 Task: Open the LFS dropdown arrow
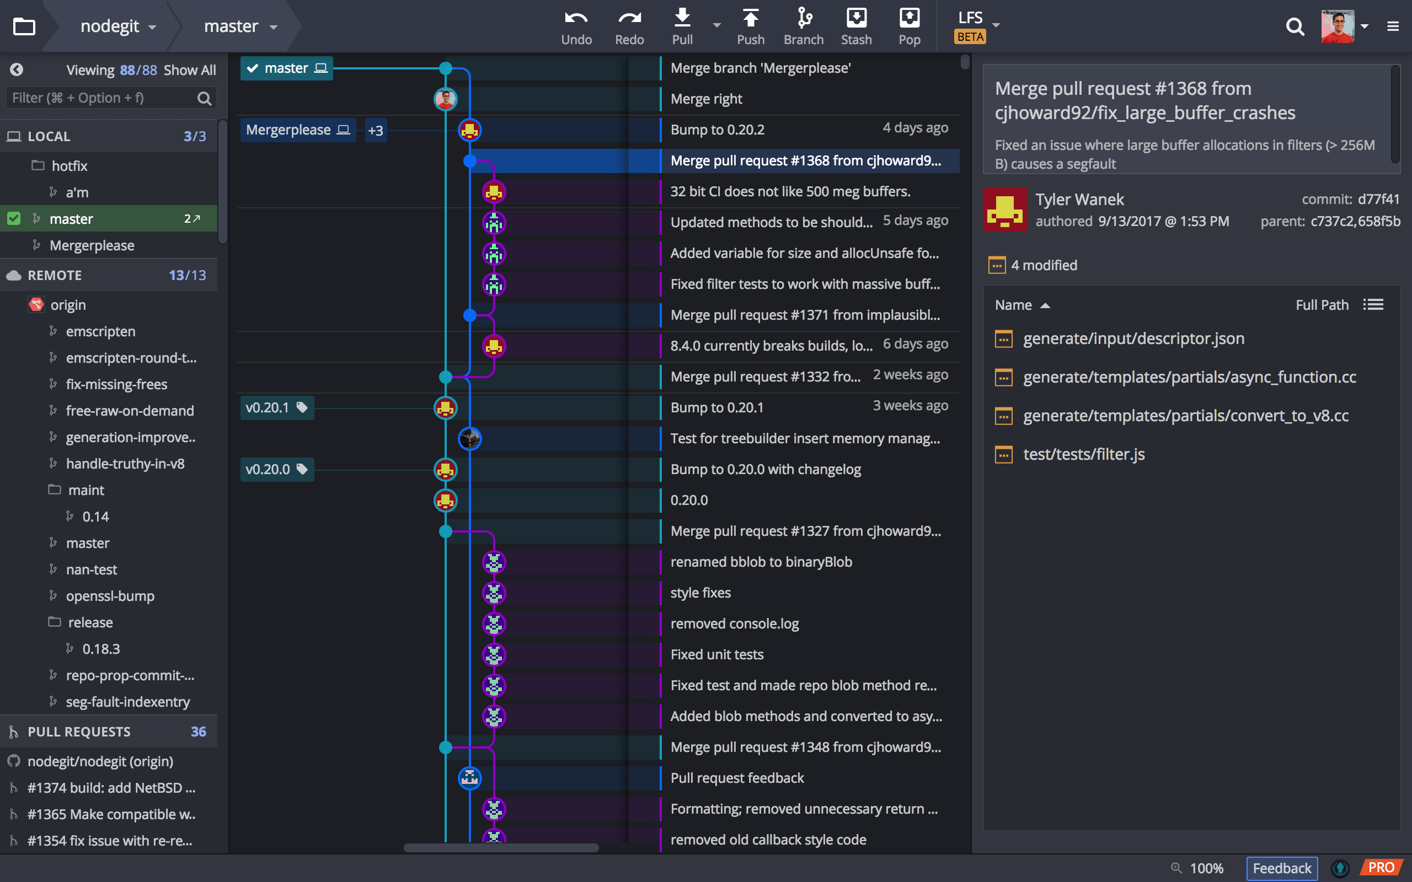(x=996, y=25)
